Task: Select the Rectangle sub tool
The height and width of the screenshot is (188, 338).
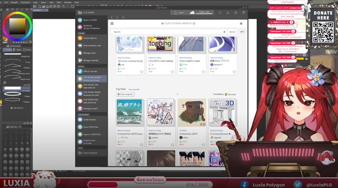Action: coord(17,89)
